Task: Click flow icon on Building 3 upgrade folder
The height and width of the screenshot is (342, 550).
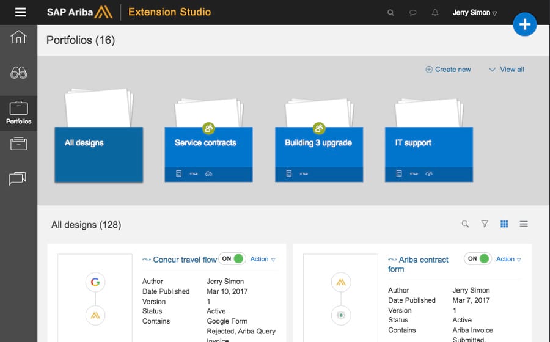Action: (x=304, y=173)
